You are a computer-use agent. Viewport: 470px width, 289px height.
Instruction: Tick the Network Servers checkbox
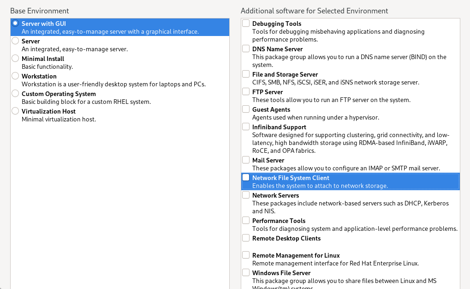[x=246, y=195]
